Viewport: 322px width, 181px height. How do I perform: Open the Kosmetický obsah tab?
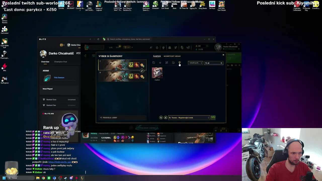[x=172, y=56]
